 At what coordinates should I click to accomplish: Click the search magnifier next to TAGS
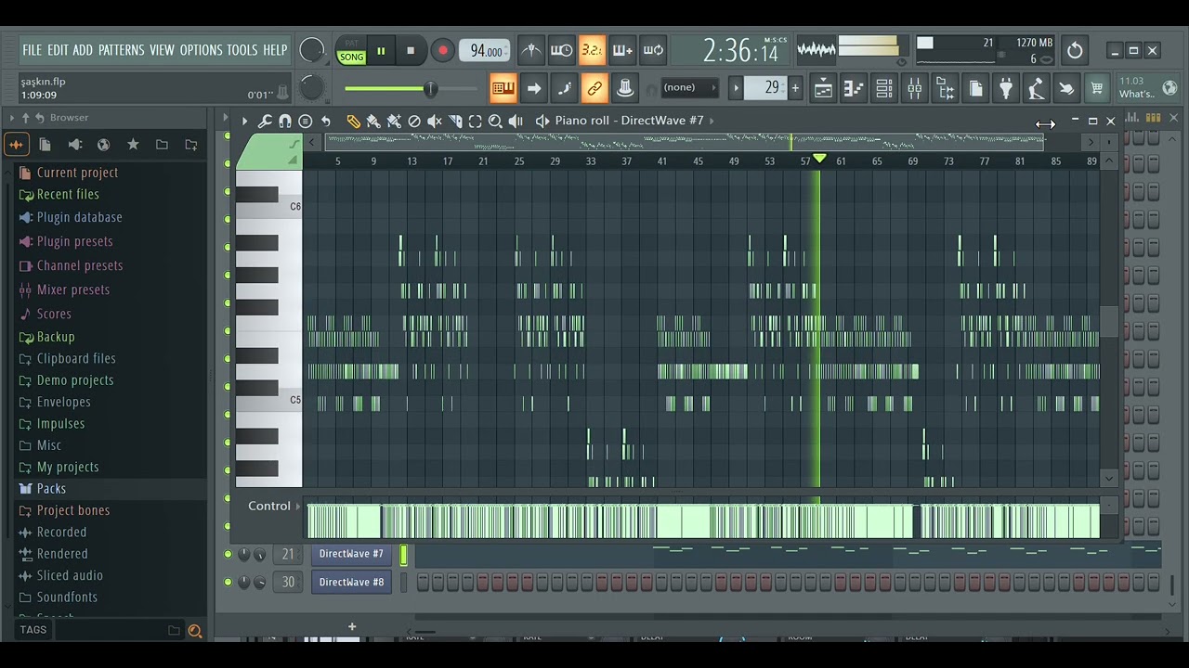(x=195, y=631)
